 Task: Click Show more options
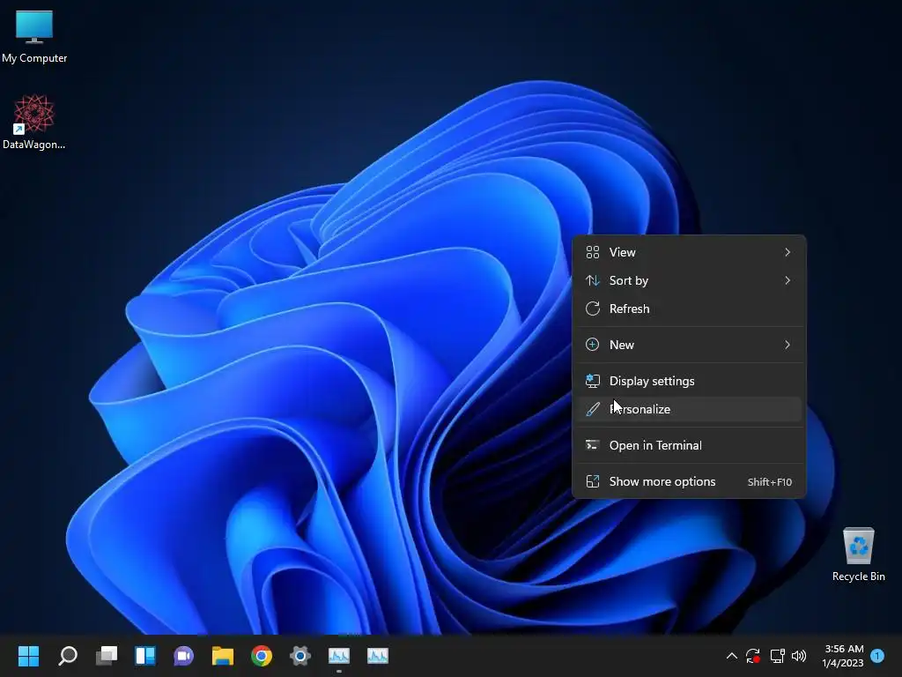click(x=689, y=482)
